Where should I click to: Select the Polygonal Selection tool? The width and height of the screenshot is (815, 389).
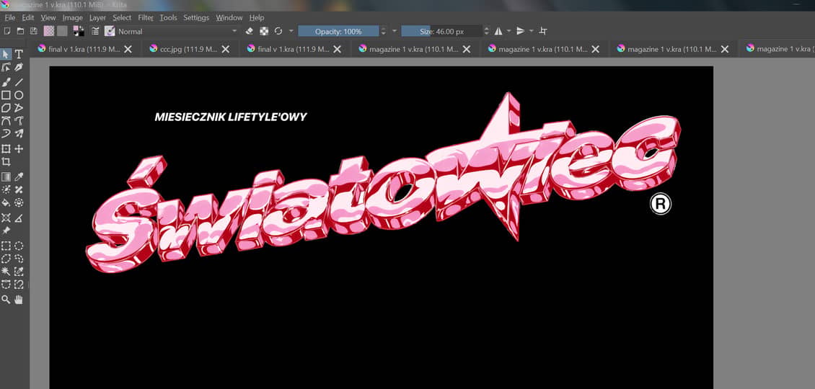tap(6, 259)
